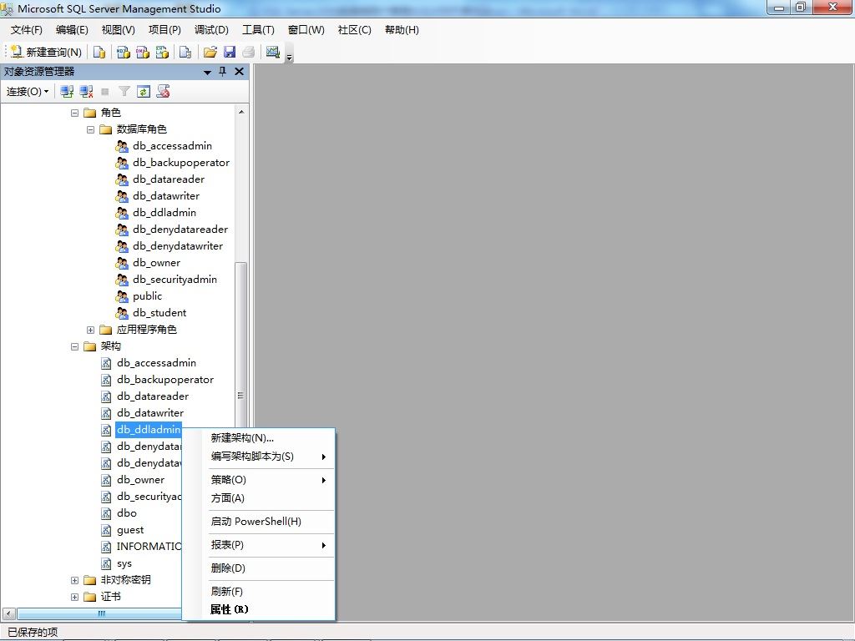Click the horizontal scrollbar left arrow
855x641 pixels.
coord(8,614)
